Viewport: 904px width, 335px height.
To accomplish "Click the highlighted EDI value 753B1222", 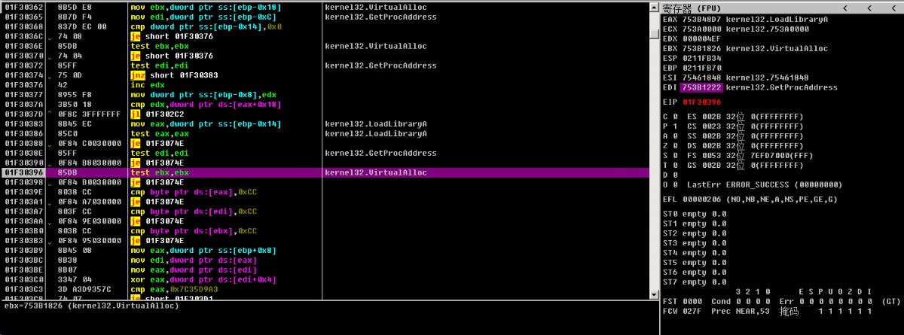I will coord(703,87).
